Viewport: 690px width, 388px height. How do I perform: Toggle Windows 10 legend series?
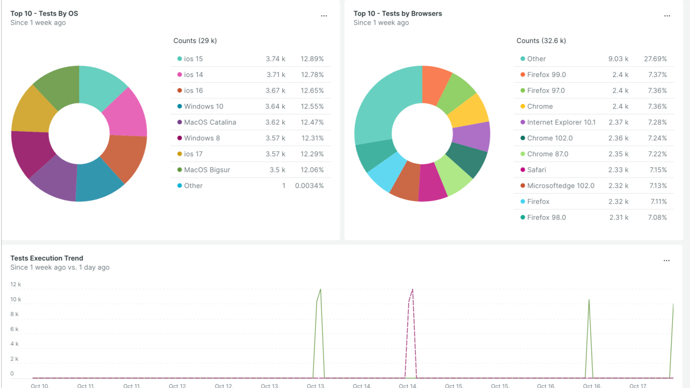(204, 106)
